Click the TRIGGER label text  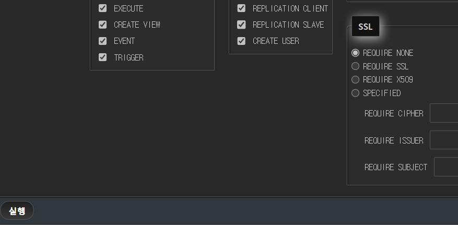pyautogui.click(x=128, y=57)
